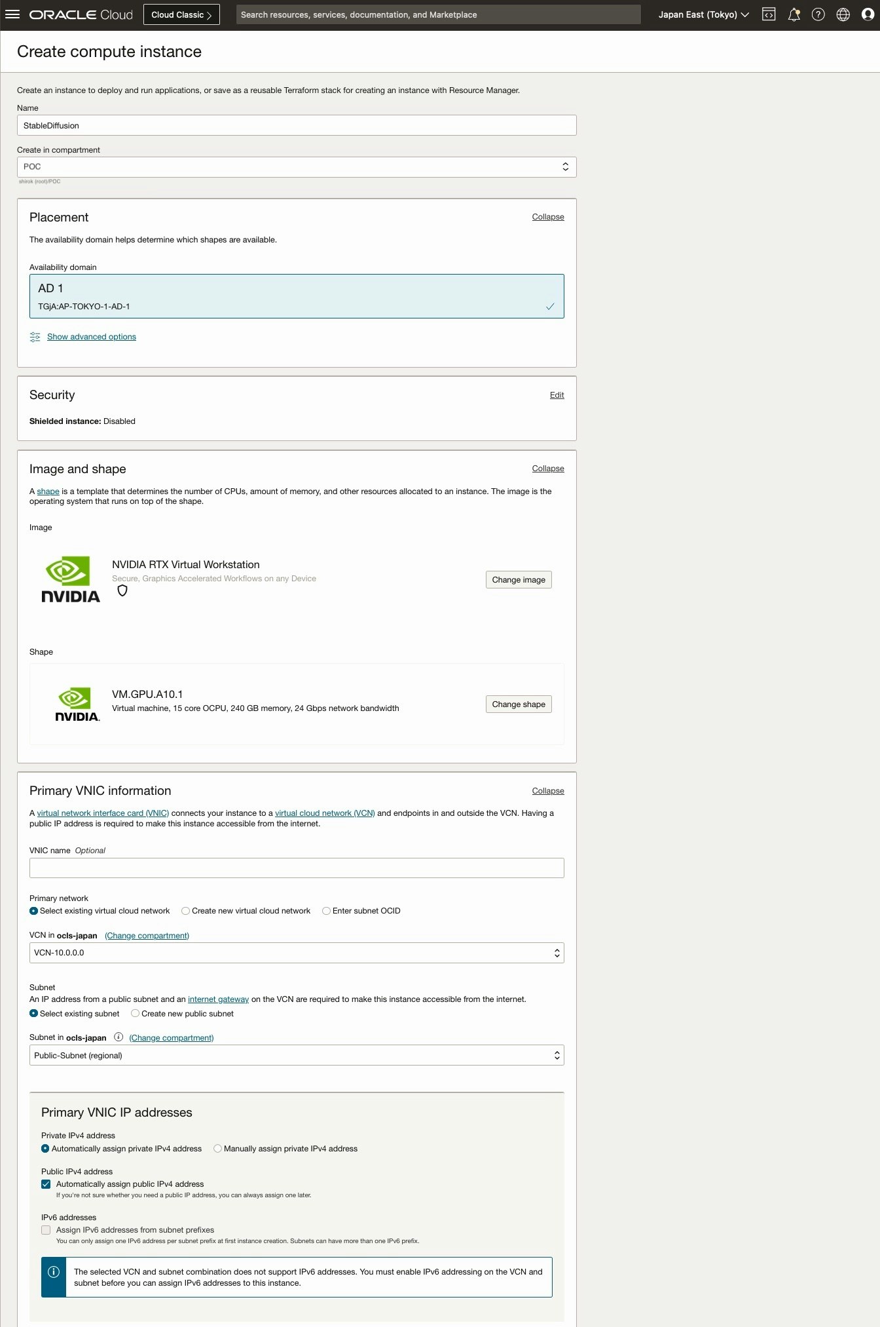
Task: Click the info icon next to Subnet in ocls-japan
Action: [x=119, y=1037]
